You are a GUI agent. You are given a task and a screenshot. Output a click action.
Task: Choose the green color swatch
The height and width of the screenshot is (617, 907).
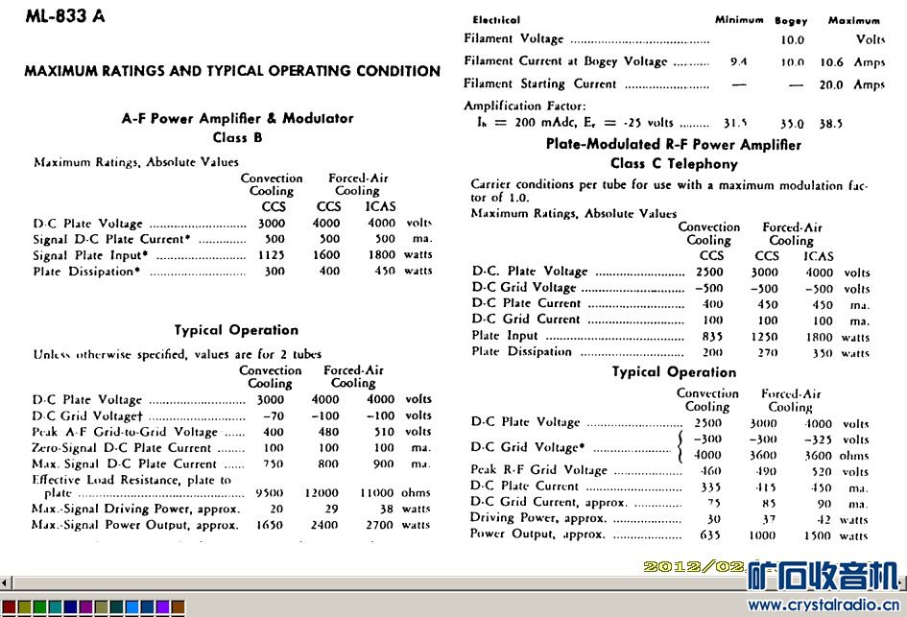click(40, 607)
